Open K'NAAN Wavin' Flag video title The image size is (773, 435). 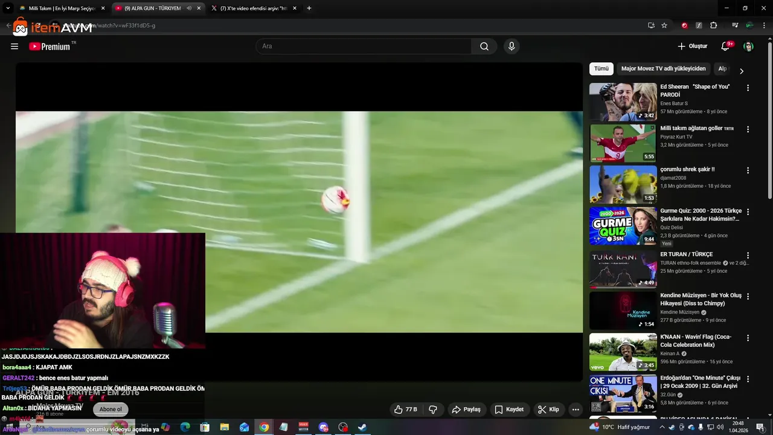(x=696, y=341)
